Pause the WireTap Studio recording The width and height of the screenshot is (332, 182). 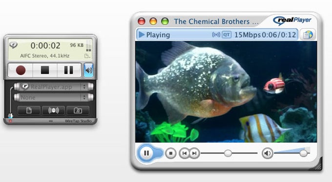click(x=69, y=70)
